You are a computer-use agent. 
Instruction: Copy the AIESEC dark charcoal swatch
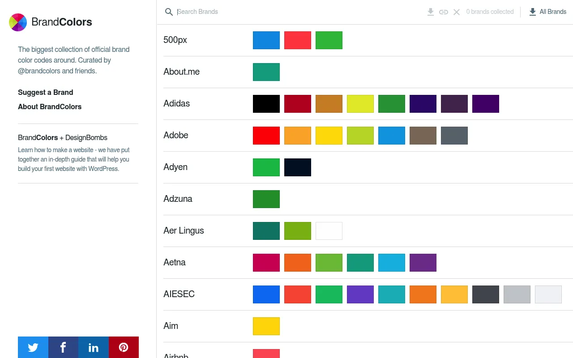[x=486, y=294]
